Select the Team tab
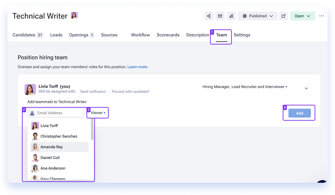 (x=221, y=35)
